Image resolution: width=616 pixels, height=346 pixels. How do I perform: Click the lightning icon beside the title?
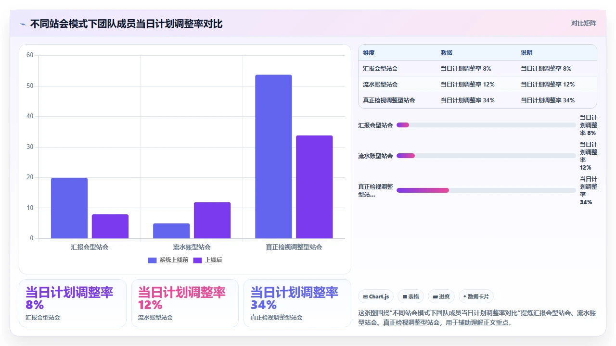coord(23,24)
